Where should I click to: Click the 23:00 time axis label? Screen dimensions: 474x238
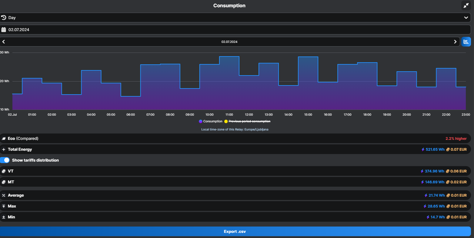[466, 115]
